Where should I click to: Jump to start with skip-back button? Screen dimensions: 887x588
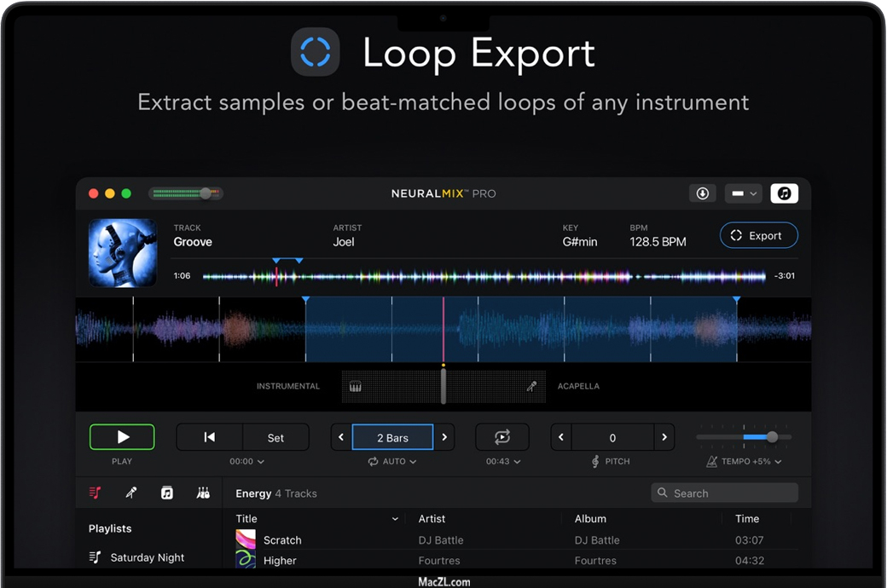pos(210,437)
